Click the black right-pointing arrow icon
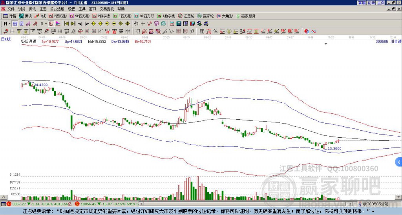402x215 pixels. [87, 24]
